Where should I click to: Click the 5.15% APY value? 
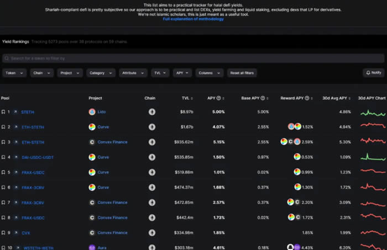pos(219,142)
